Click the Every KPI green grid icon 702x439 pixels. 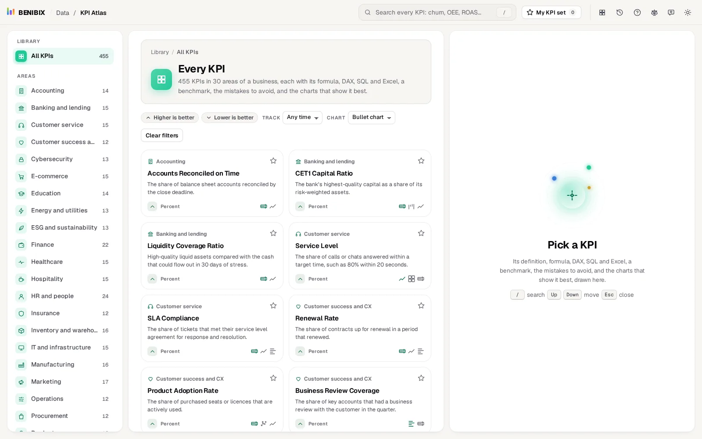click(161, 79)
